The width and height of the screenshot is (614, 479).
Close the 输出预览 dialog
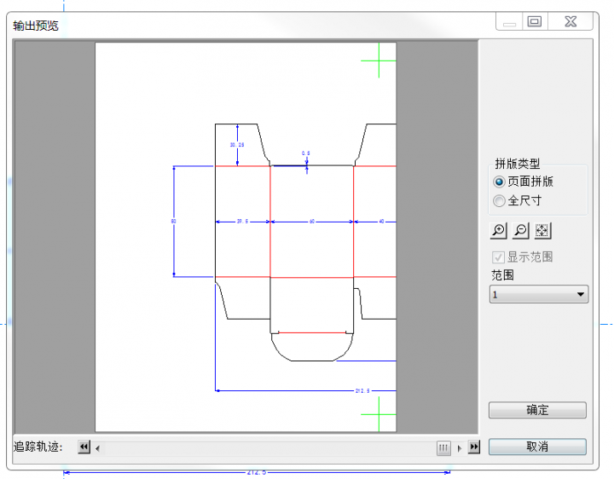click(571, 22)
